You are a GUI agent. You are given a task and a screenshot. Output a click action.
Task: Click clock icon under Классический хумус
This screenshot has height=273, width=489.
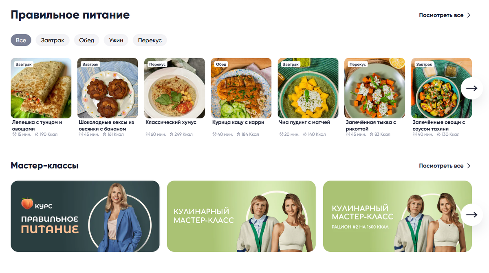click(x=148, y=134)
